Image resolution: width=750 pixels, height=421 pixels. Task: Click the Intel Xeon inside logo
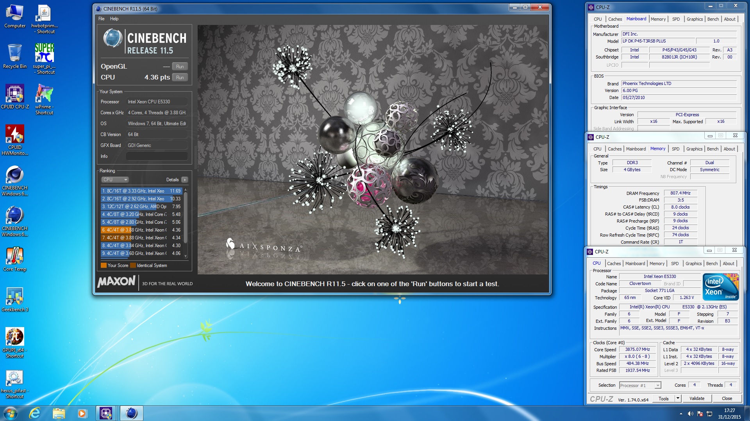(x=720, y=287)
